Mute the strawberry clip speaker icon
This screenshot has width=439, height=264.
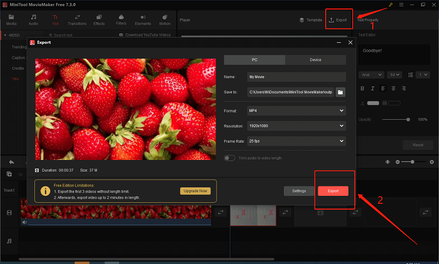coord(24,222)
